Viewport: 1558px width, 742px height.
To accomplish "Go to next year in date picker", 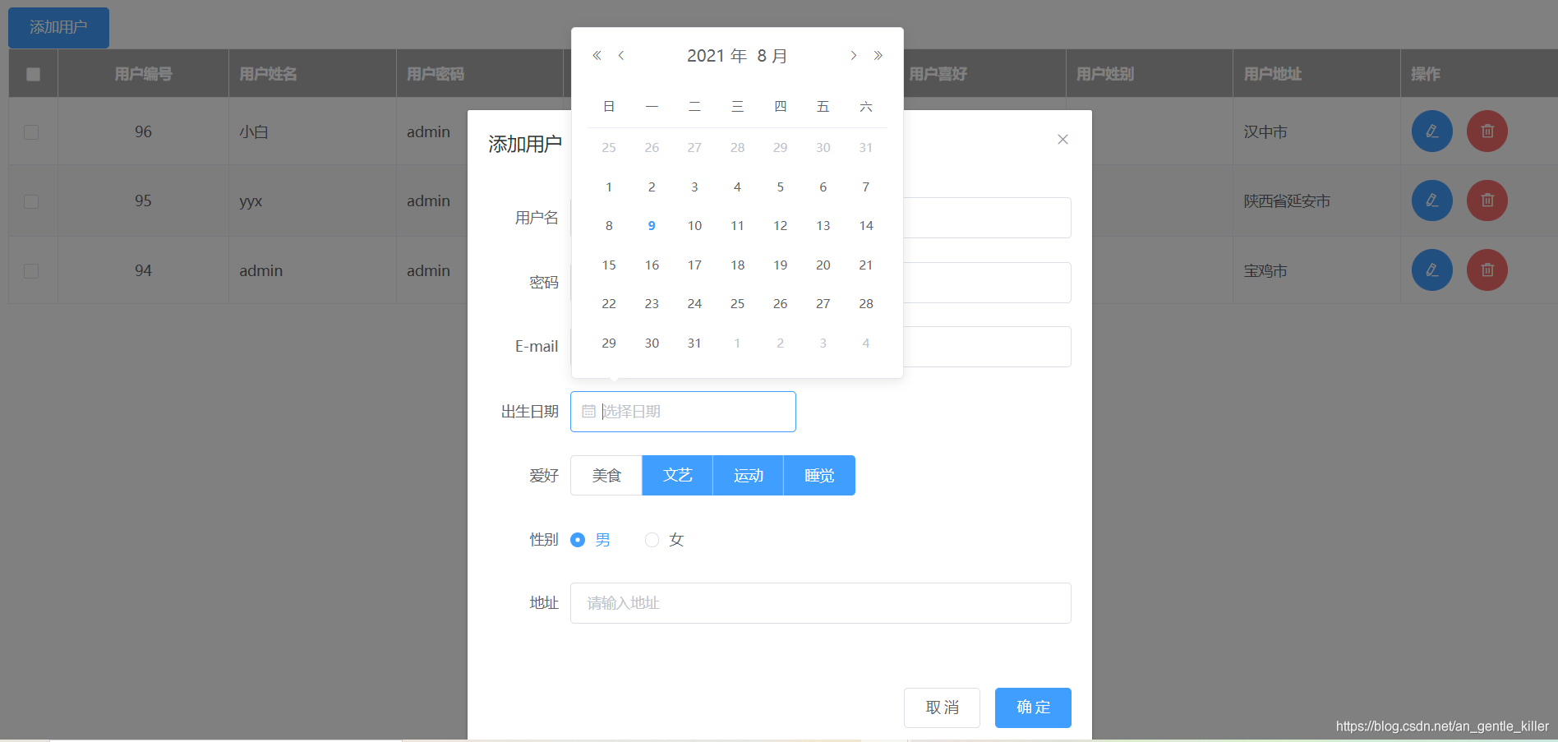I will pos(878,55).
